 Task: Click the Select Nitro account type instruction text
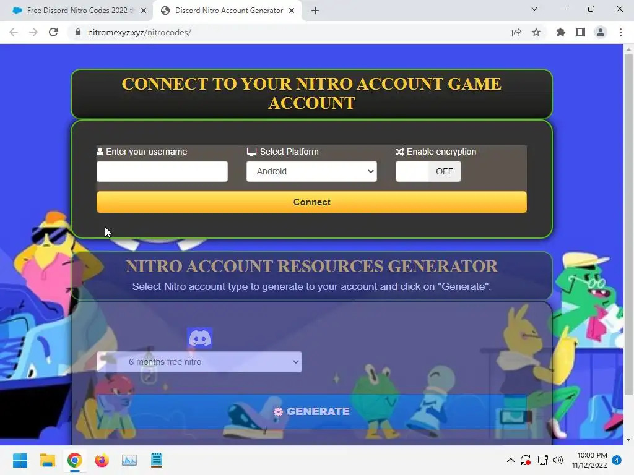312,287
